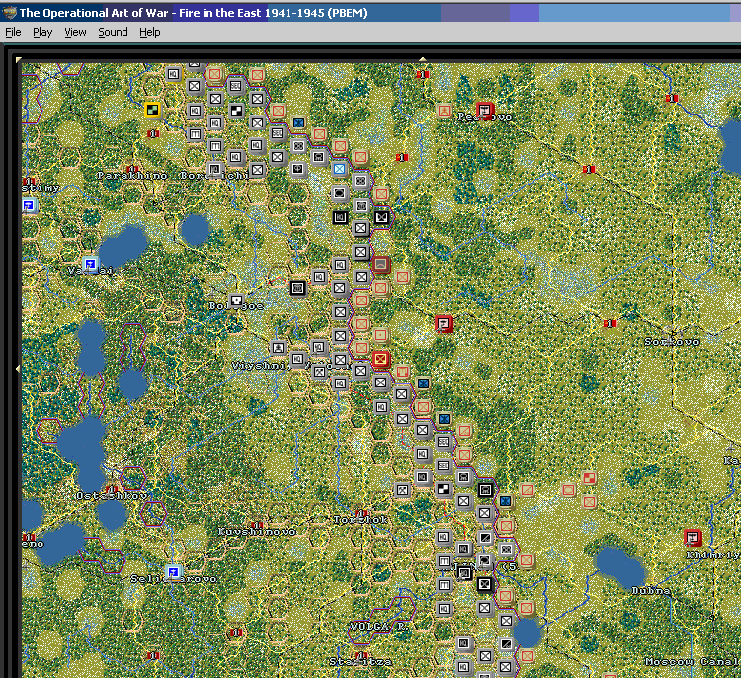Select the tan counter with an oval symbol

[568, 490]
